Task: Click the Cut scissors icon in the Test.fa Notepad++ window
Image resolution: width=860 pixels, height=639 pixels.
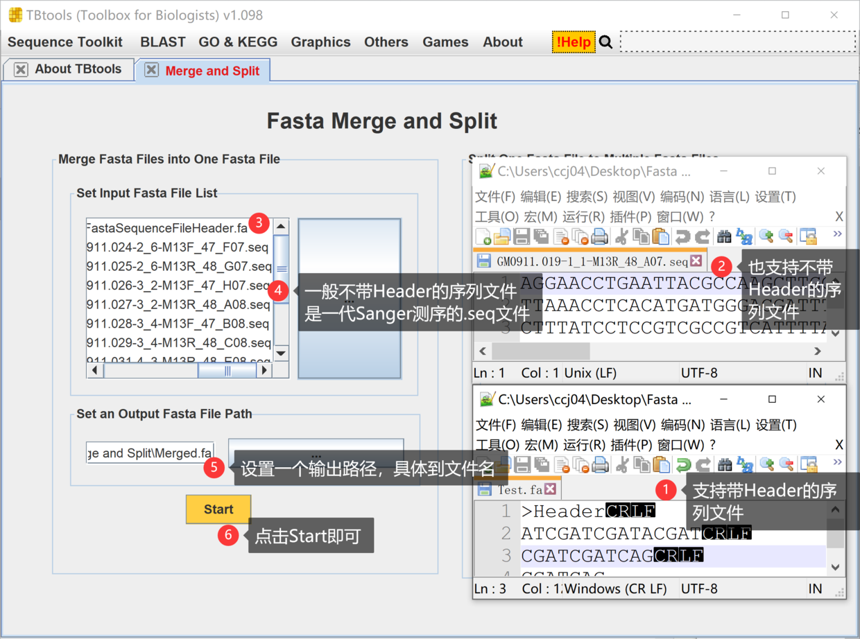Action: point(622,464)
